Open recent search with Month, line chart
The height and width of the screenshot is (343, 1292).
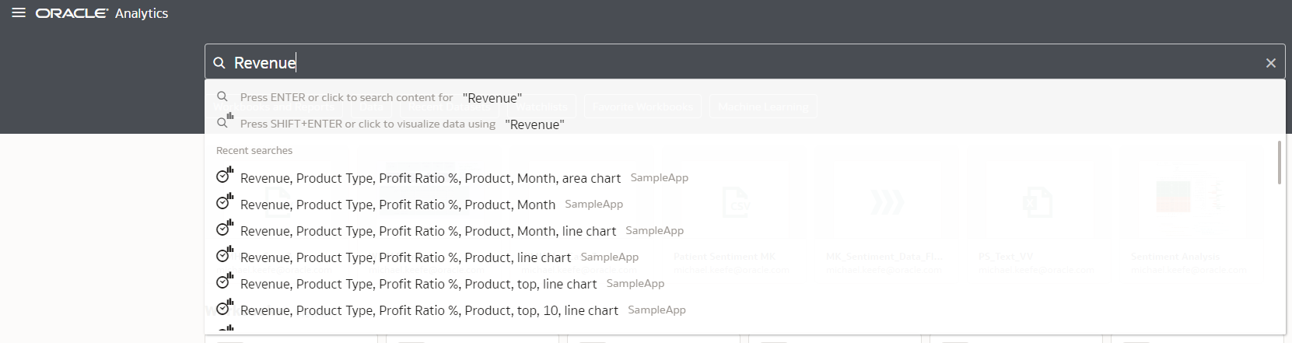(x=428, y=231)
